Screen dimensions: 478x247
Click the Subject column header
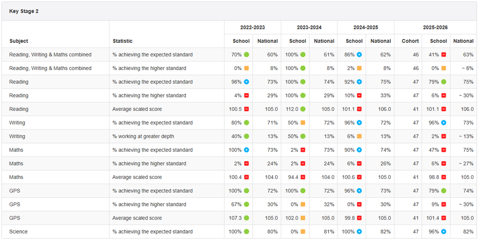point(19,41)
